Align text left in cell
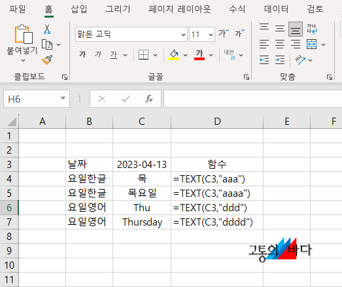 click(x=264, y=44)
